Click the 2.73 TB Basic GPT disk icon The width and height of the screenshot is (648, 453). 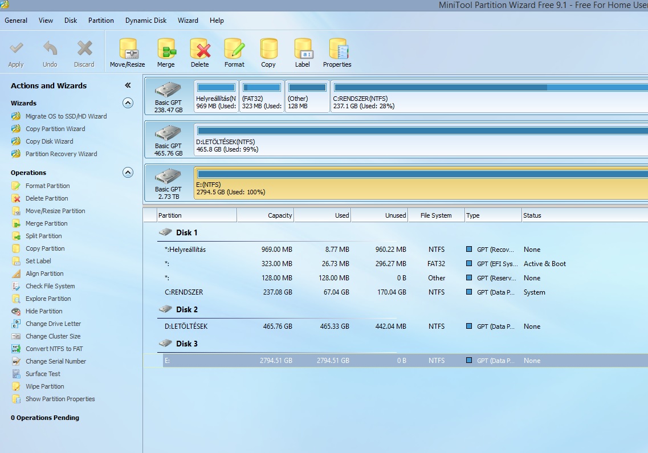pos(168,177)
